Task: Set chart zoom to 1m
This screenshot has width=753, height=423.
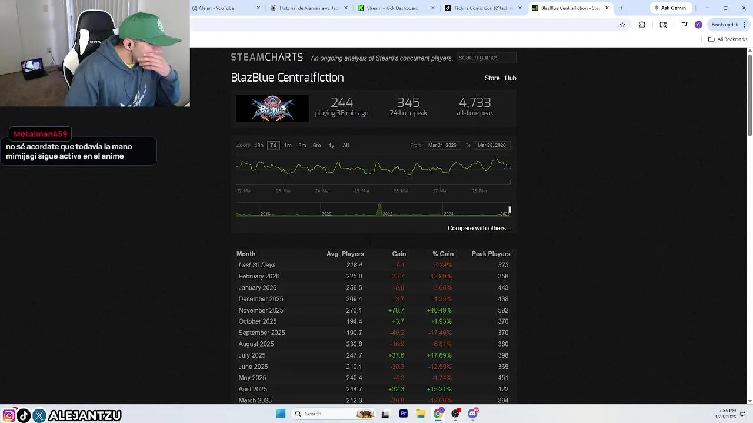Action: (288, 145)
